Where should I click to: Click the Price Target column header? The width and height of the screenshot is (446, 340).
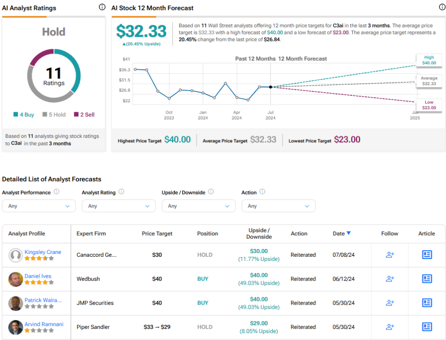[157, 233]
